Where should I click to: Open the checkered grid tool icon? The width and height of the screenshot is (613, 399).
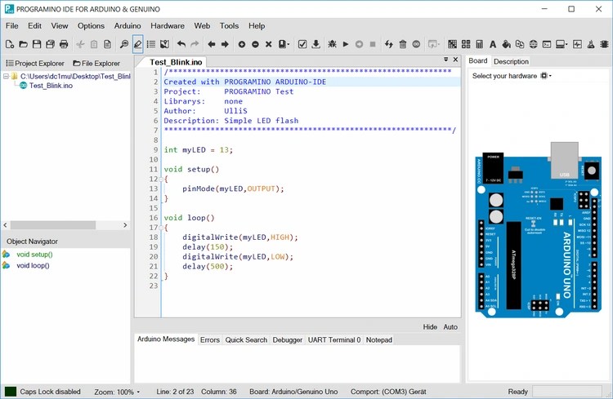coord(452,44)
